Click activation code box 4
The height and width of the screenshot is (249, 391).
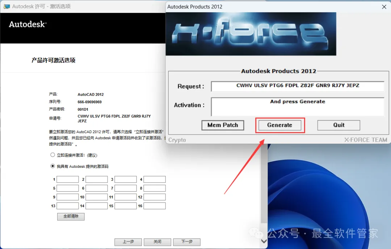[x=154, y=179]
